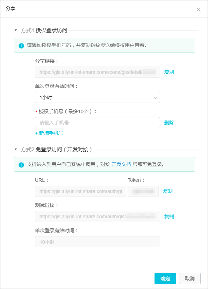Select the auth URL field
This screenshot has height=289, width=208.
pyautogui.click(x=80, y=191)
